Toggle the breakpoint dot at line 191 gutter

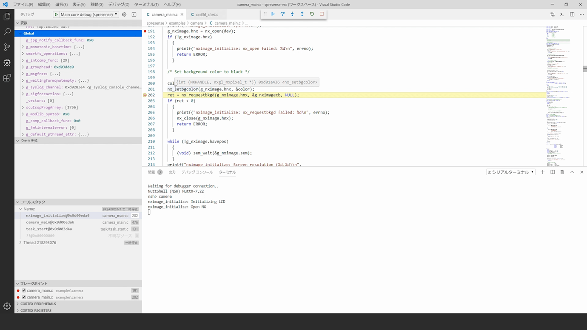145,31
